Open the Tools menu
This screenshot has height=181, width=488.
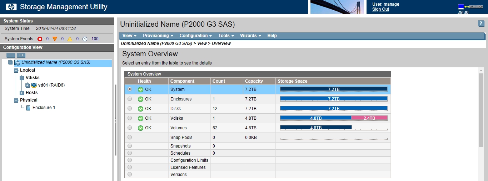click(226, 36)
